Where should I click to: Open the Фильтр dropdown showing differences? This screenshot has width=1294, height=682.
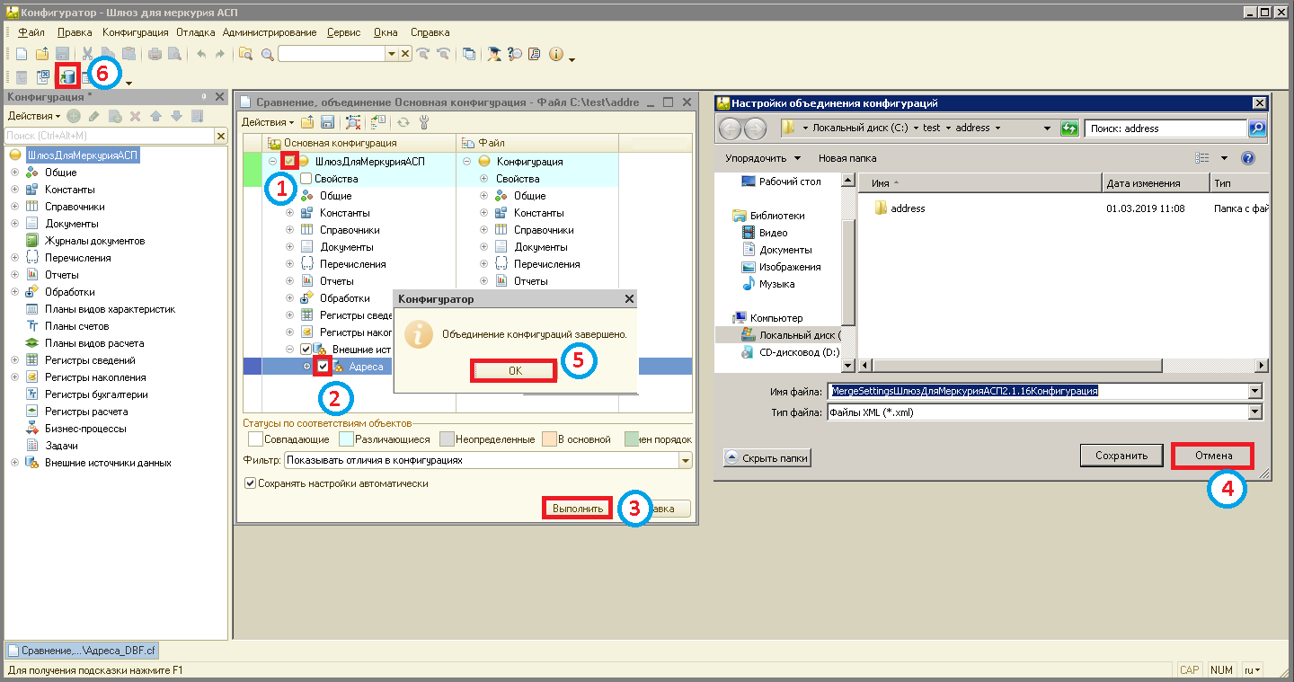click(x=686, y=460)
